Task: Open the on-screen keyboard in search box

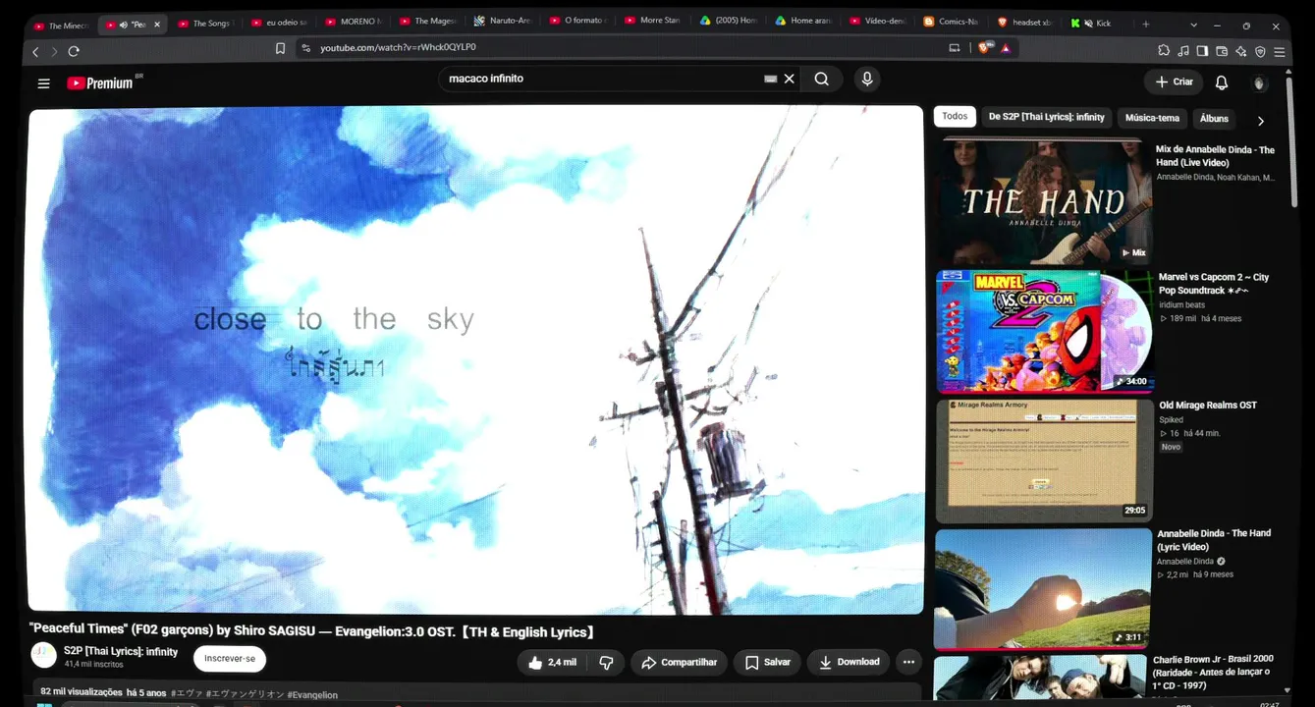Action: pyautogui.click(x=770, y=79)
